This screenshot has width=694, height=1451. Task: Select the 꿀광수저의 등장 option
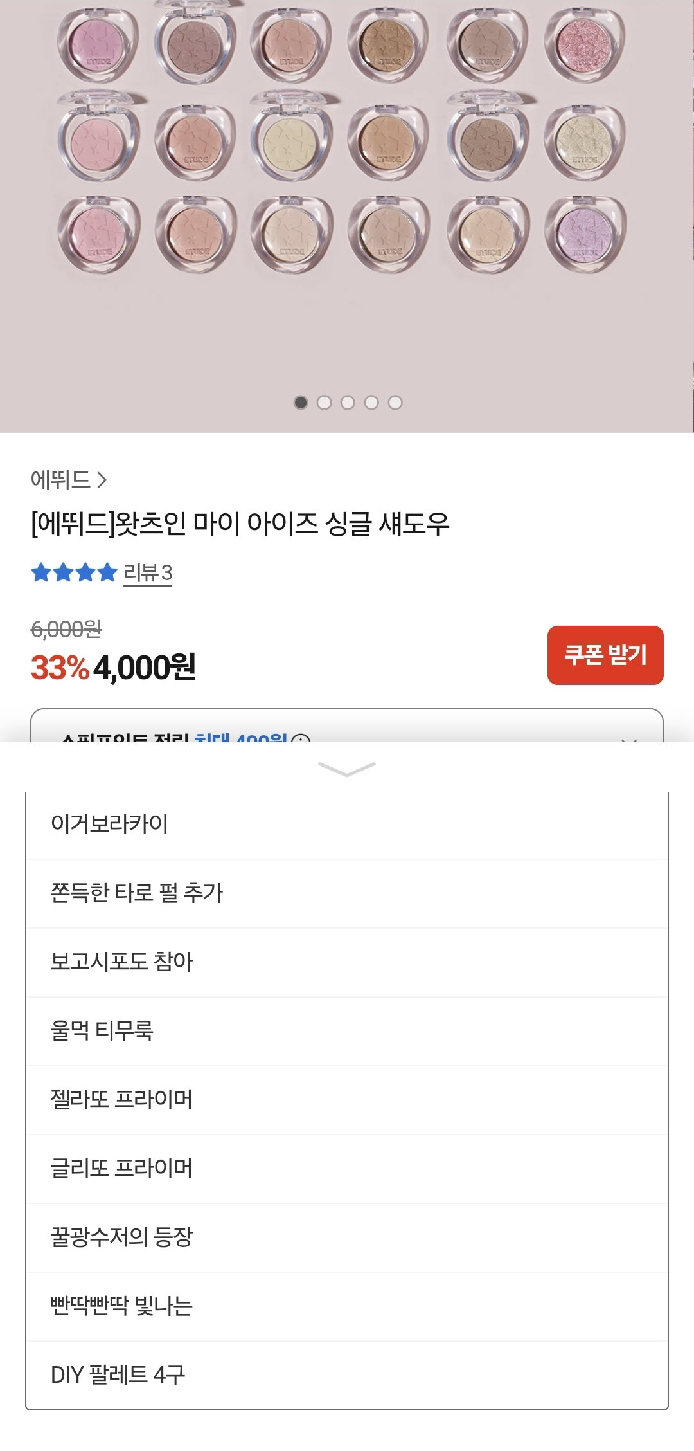point(347,1237)
